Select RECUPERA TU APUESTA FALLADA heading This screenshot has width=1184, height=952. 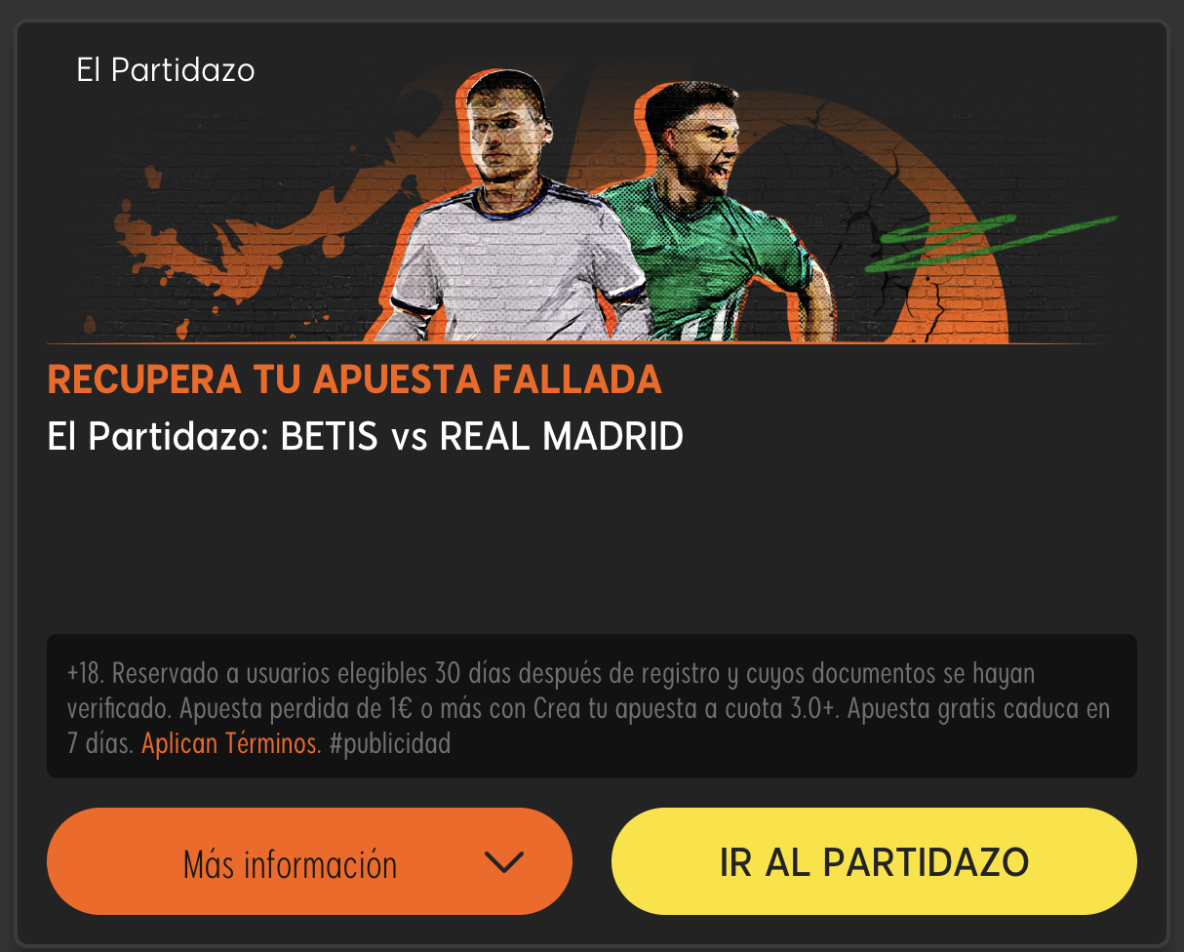355,380
